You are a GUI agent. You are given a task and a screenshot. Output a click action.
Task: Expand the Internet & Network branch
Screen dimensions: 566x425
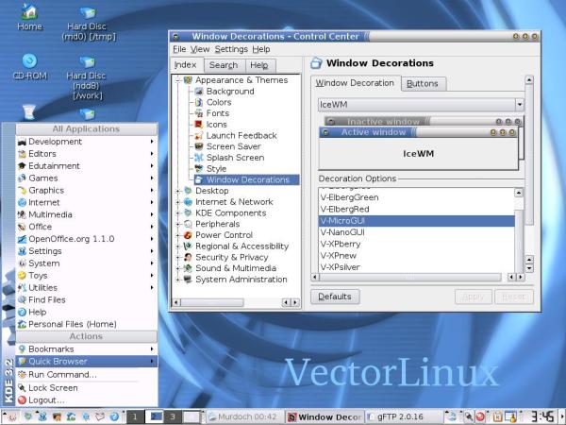click(x=177, y=202)
